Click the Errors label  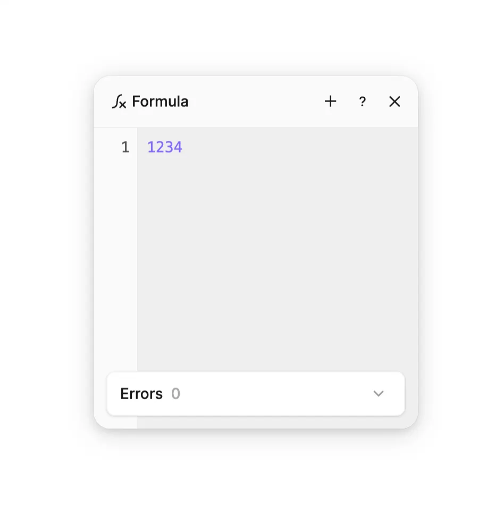pos(141,393)
